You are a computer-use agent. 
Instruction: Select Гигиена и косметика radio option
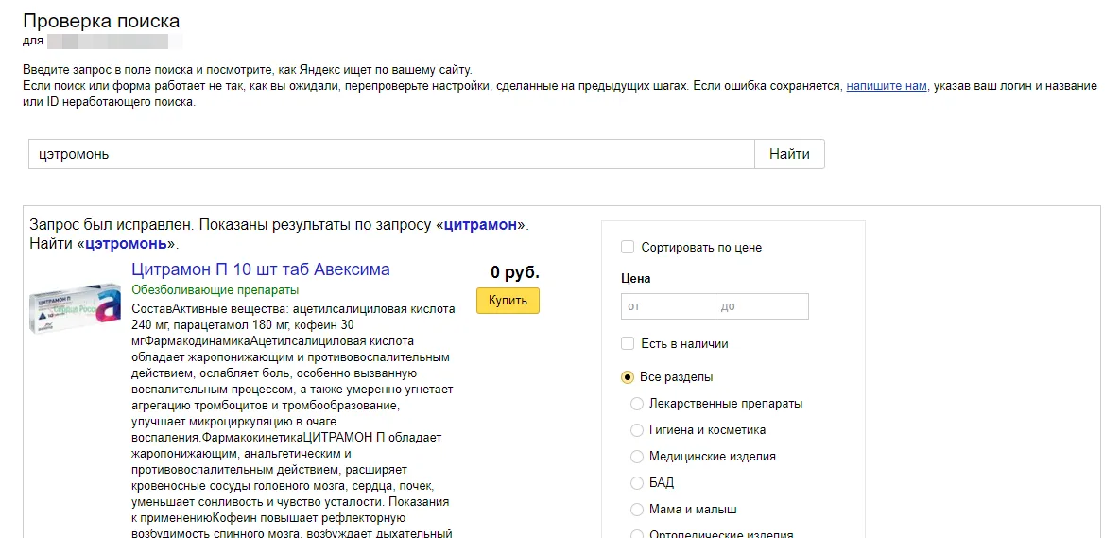click(x=637, y=430)
